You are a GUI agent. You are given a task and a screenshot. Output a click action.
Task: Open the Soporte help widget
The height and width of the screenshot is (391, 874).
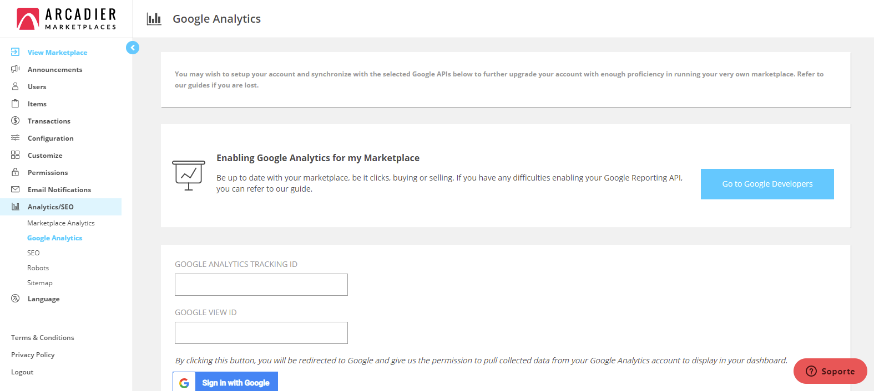tap(830, 371)
